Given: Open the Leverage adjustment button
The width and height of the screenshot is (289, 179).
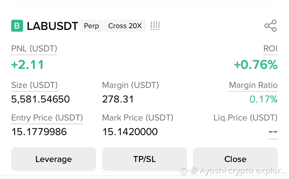Looking at the screenshot, I should pyautogui.click(x=53, y=159).
